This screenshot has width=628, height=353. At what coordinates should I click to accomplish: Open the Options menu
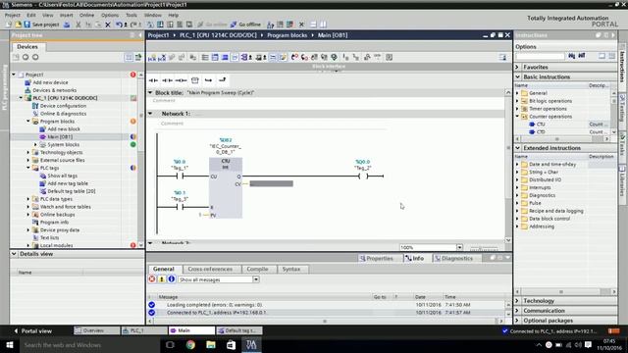click(x=110, y=16)
